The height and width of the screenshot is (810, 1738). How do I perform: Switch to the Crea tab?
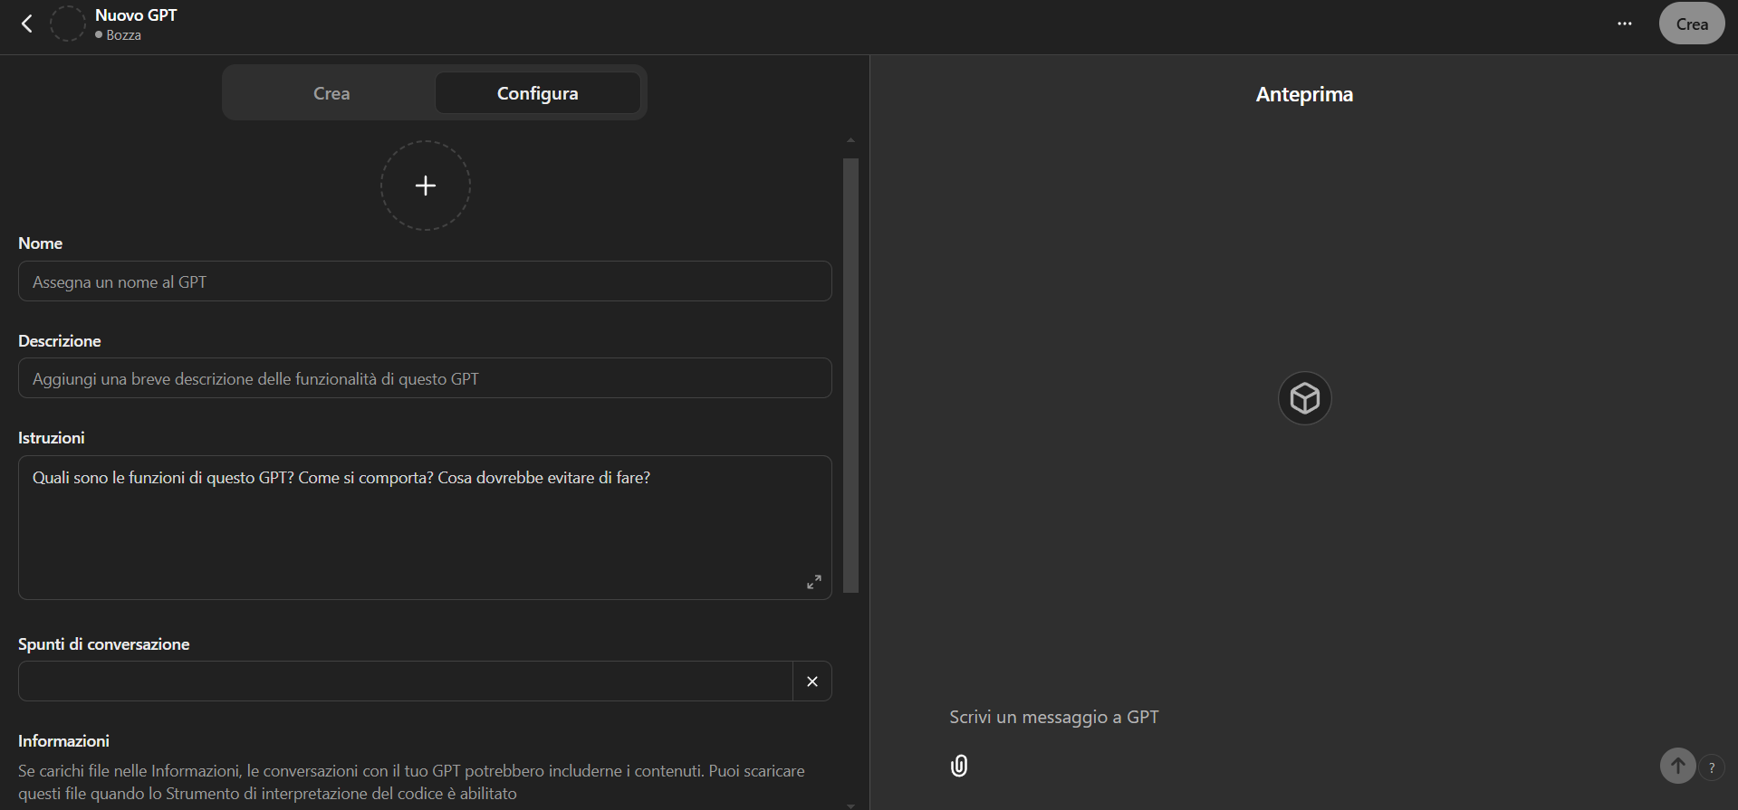click(331, 93)
